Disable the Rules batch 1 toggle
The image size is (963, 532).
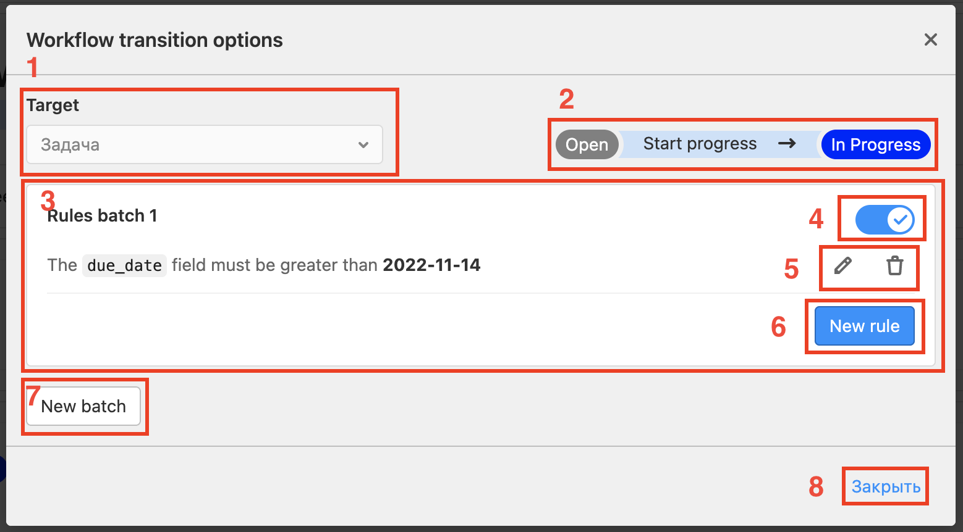(885, 220)
